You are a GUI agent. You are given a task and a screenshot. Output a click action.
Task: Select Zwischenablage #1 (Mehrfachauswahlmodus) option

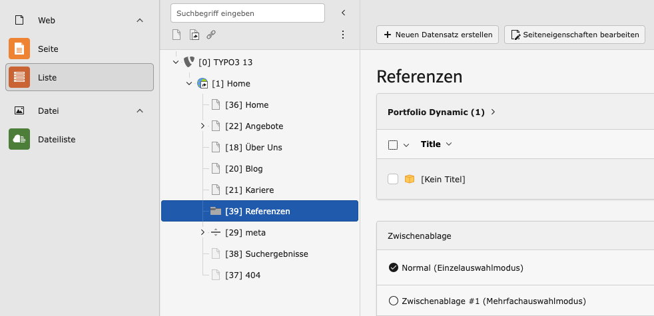[393, 301]
